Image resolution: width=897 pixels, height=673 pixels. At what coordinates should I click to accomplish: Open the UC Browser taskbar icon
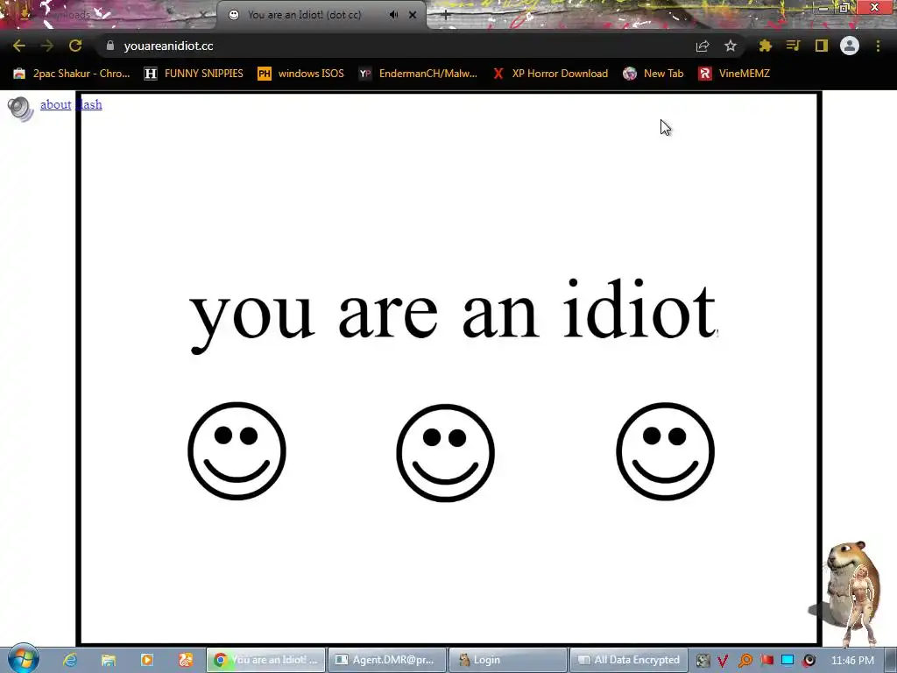click(186, 660)
